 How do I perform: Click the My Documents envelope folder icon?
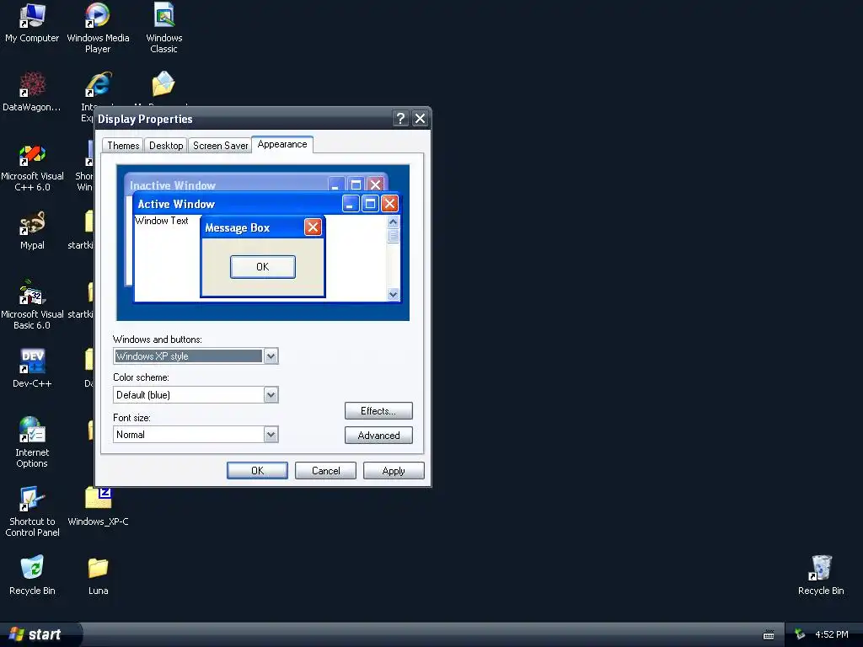(x=163, y=84)
